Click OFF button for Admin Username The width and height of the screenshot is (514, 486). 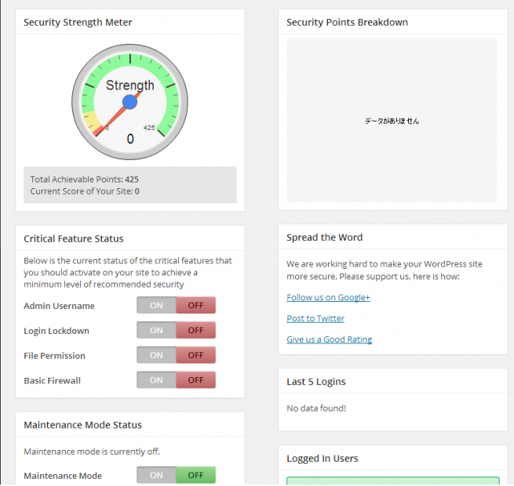195,305
